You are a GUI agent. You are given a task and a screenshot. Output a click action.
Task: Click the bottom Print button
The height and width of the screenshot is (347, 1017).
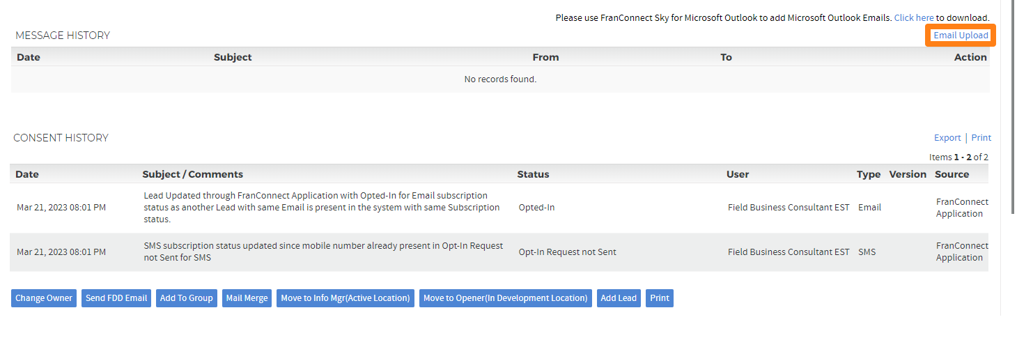click(660, 298)
